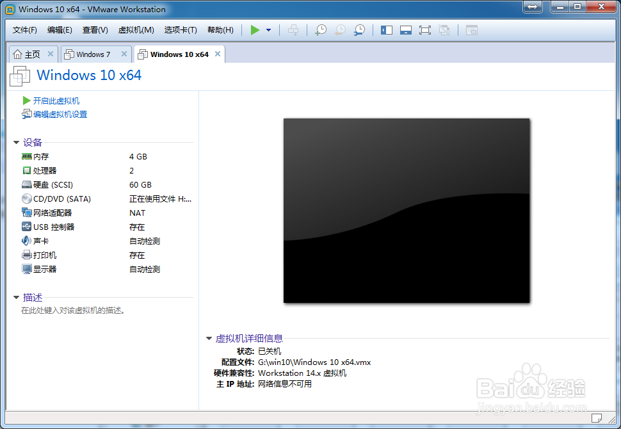Switch to the Windows 7 tab
Viewport: 621px width, 429px height.
93,54
